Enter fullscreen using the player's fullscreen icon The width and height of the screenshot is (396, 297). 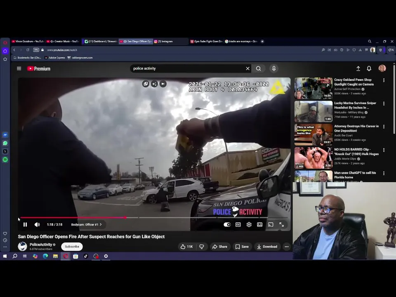(x=282, y=224)
